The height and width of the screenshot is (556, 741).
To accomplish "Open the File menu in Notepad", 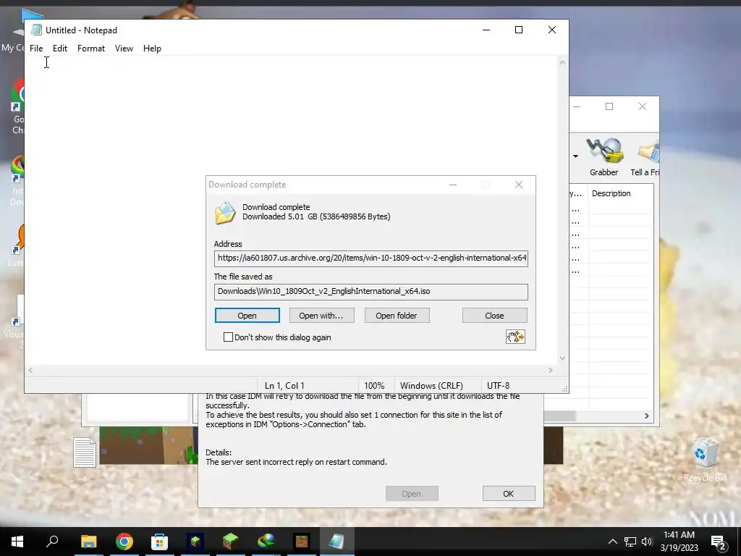I will coord(36,49).
